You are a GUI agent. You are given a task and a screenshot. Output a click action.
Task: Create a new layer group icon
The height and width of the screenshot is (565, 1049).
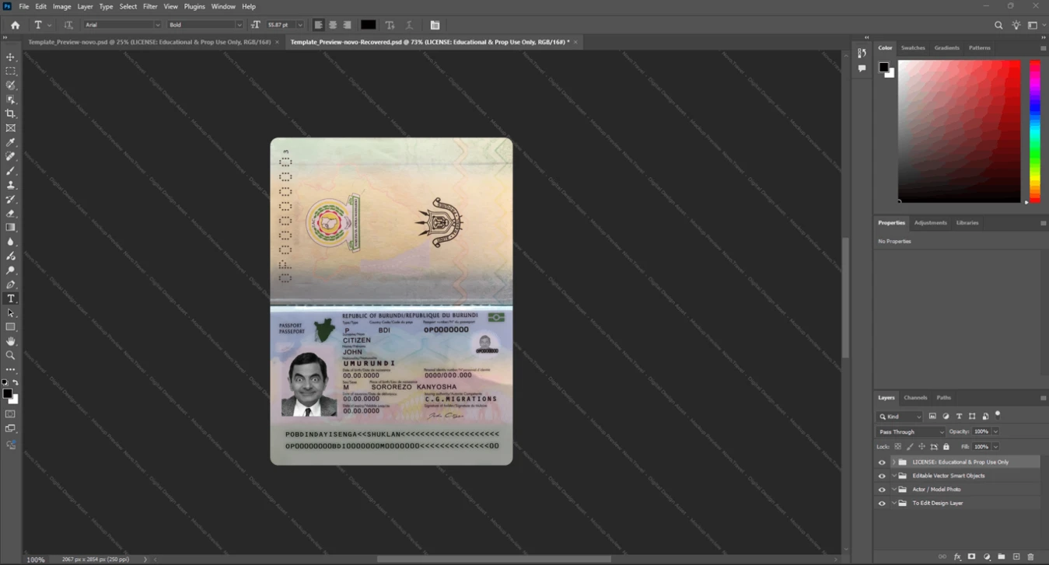pyautogui.click(x=1002, y=556)
